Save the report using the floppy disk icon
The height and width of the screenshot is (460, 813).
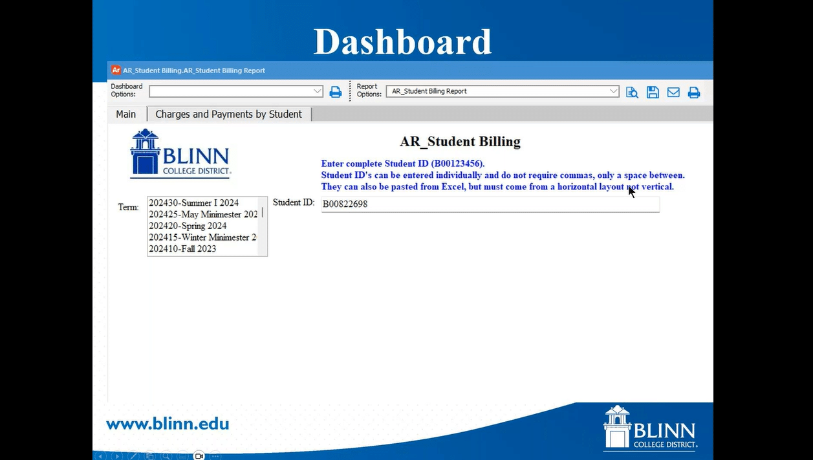pos(653,91)
